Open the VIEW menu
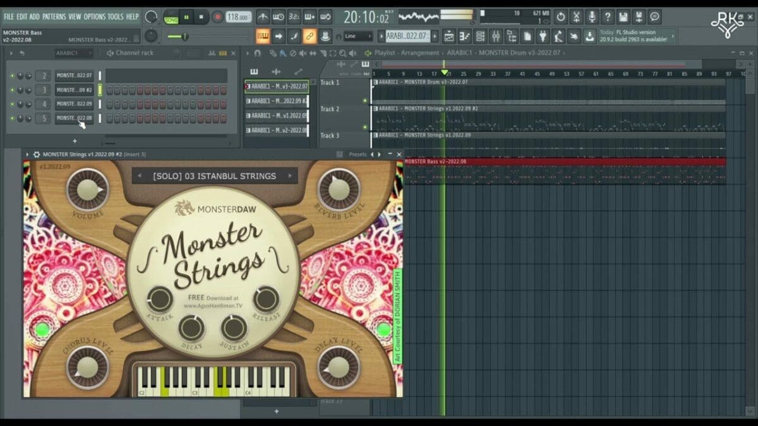 75,16
